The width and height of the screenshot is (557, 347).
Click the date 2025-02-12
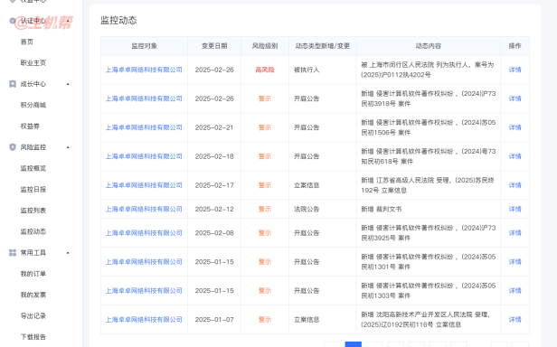point(214,209)
